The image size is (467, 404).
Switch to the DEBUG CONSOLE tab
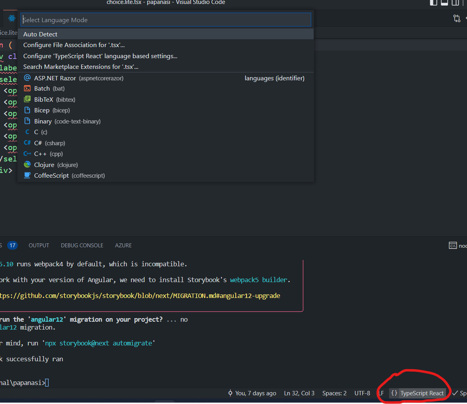(x=82, y=245)
